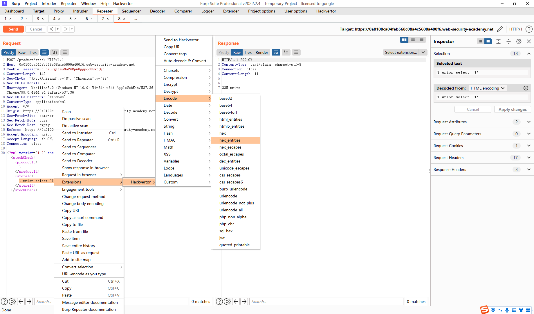Toggle request non-printable characters \n button

tap(55, 52)
